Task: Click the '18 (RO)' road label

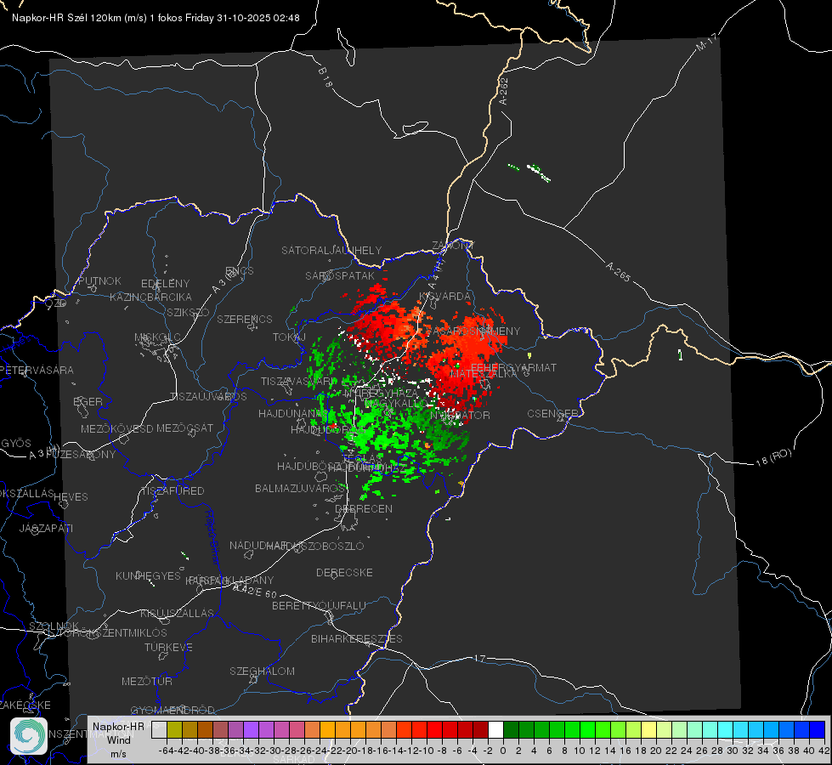Action: 773,457
